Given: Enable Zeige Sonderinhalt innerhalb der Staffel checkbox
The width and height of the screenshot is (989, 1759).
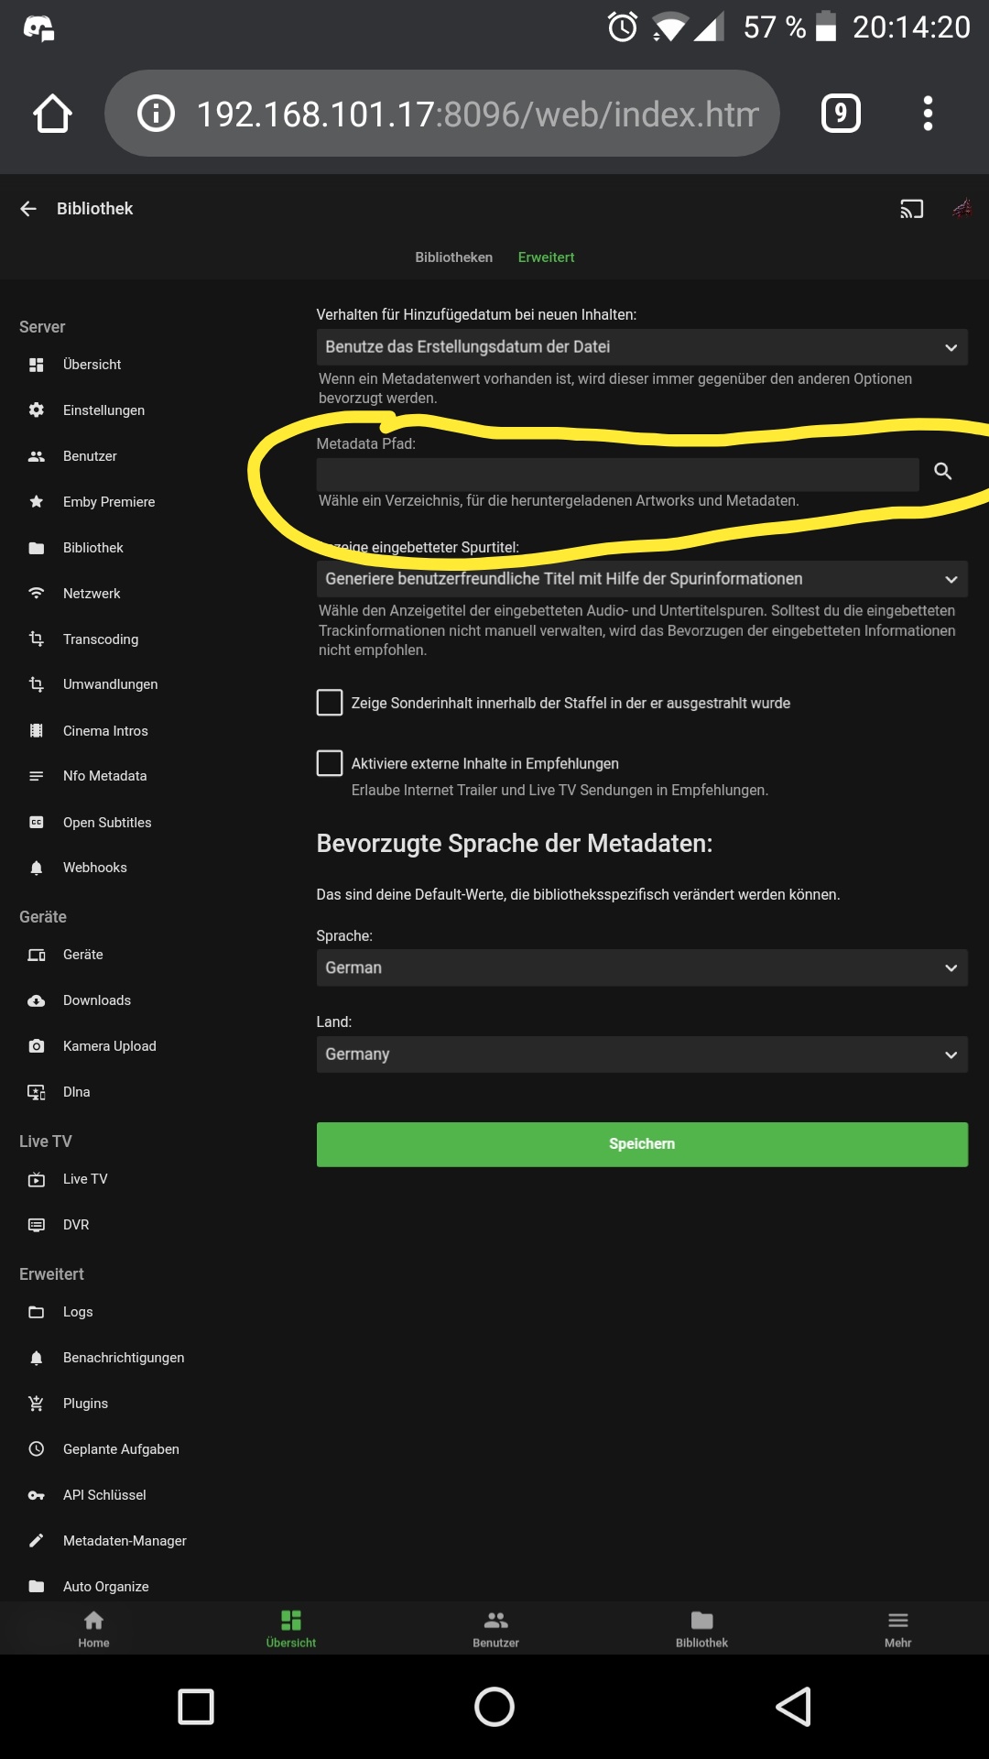Looking at the screenshot, I should [x=330, y=703].
